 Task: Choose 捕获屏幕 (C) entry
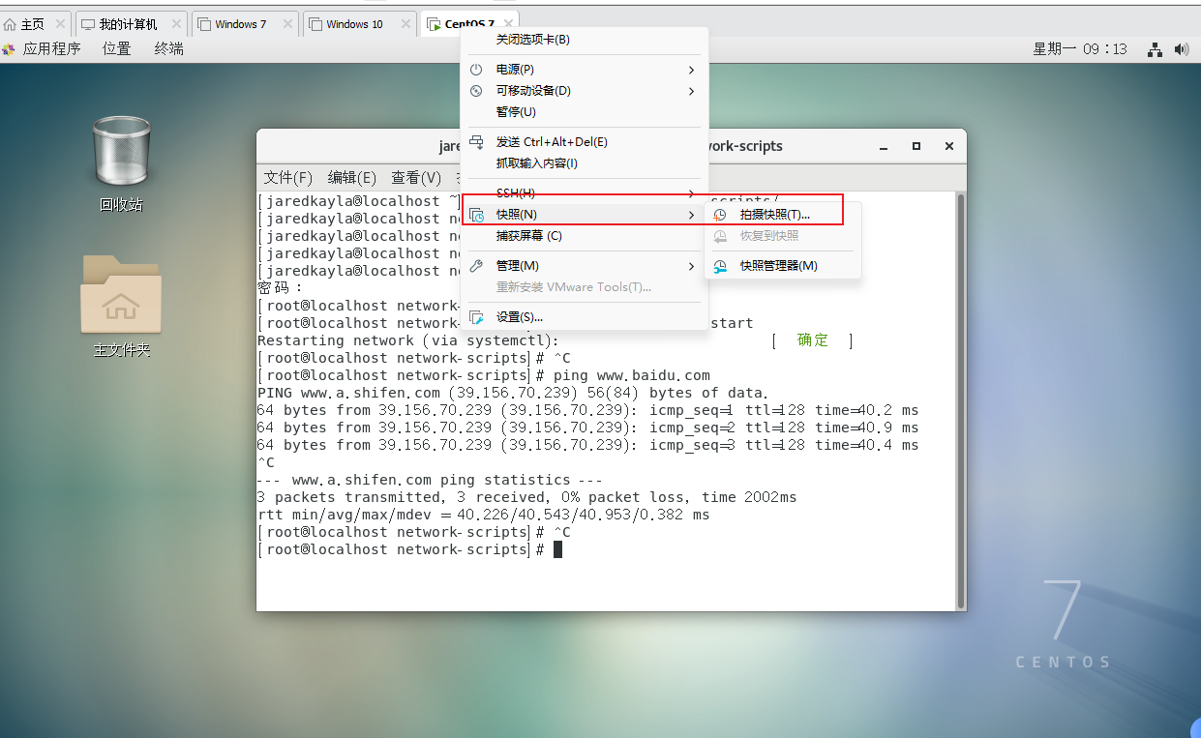585,236
